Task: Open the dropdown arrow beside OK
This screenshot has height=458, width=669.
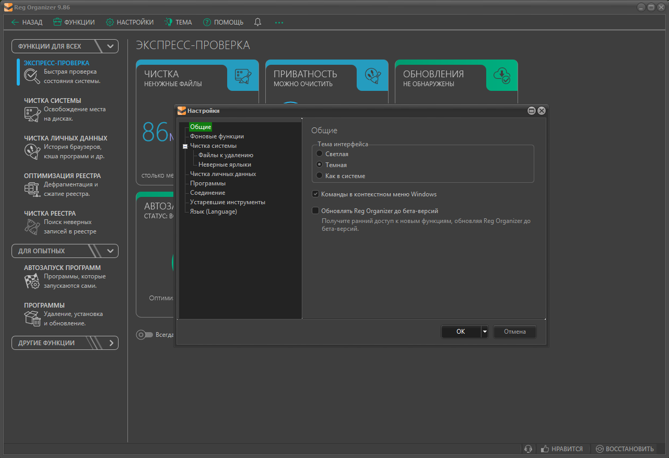Action: [x=485, y=332]
